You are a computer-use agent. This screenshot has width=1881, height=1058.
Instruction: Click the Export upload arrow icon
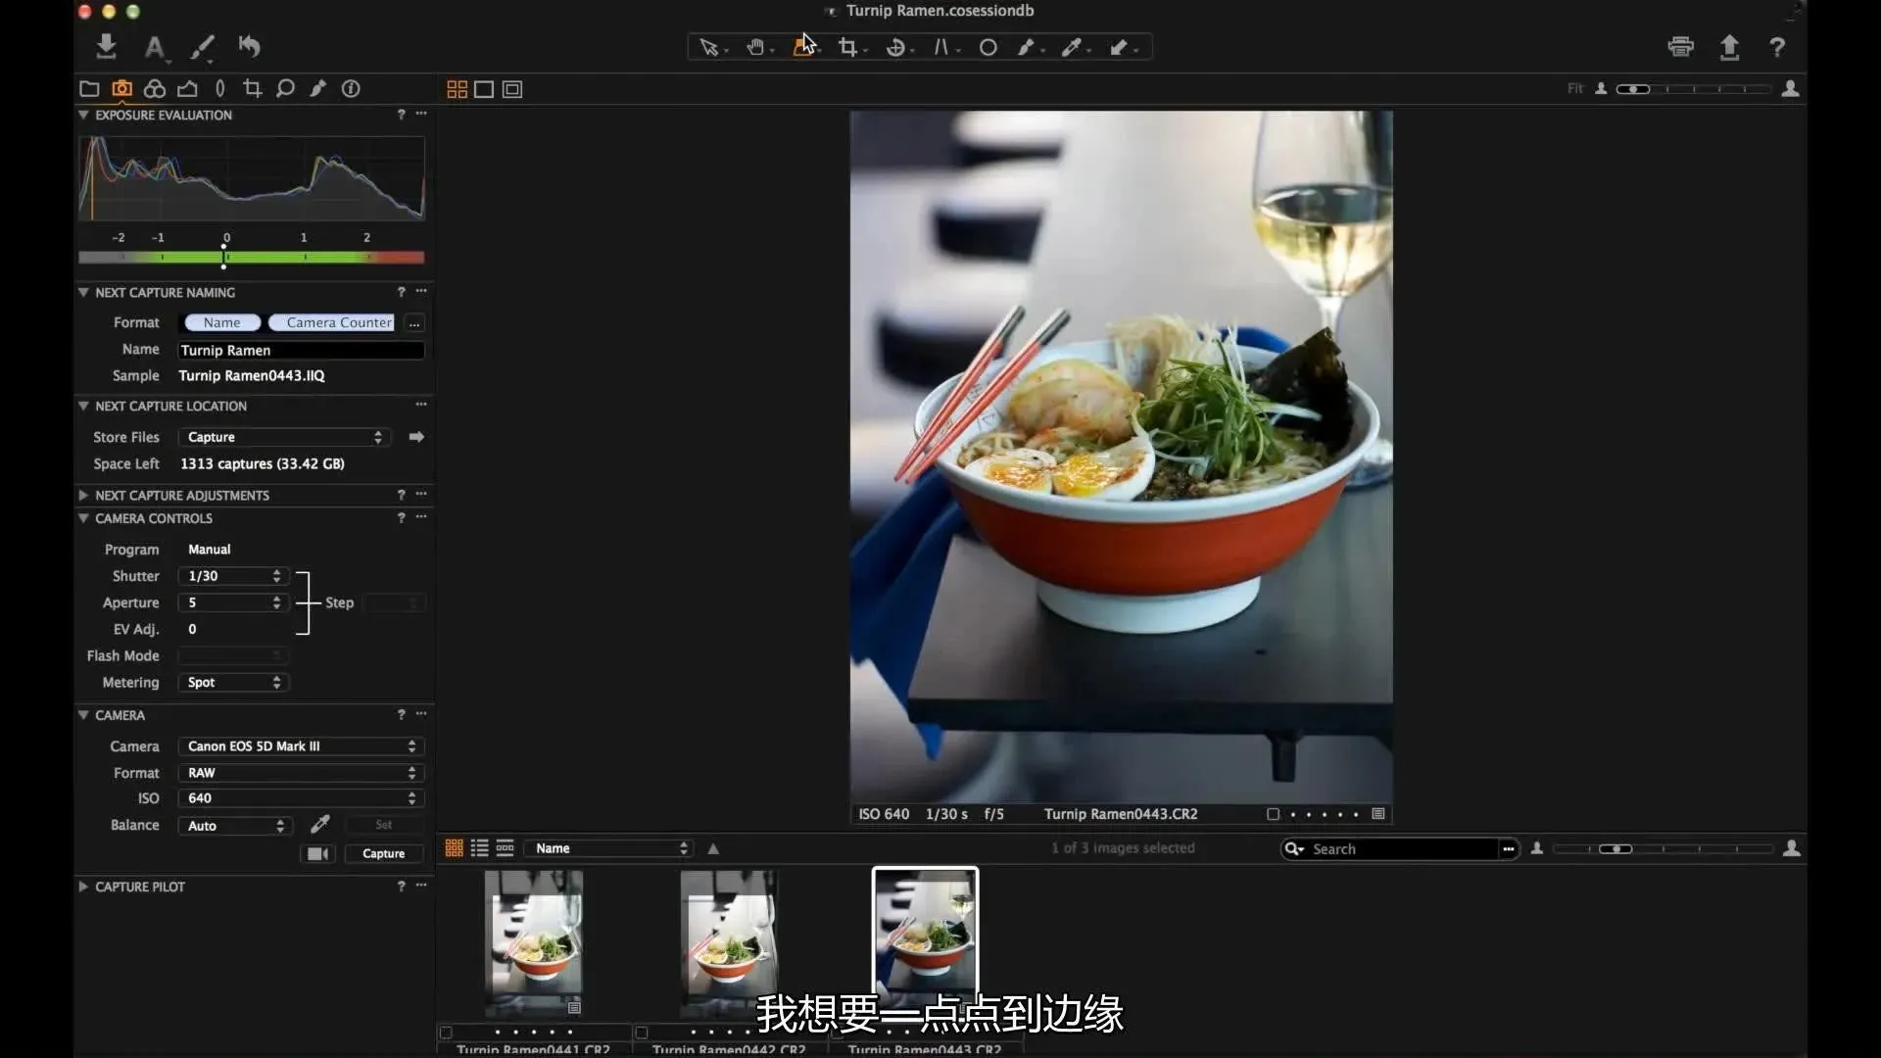(1730, 46)
